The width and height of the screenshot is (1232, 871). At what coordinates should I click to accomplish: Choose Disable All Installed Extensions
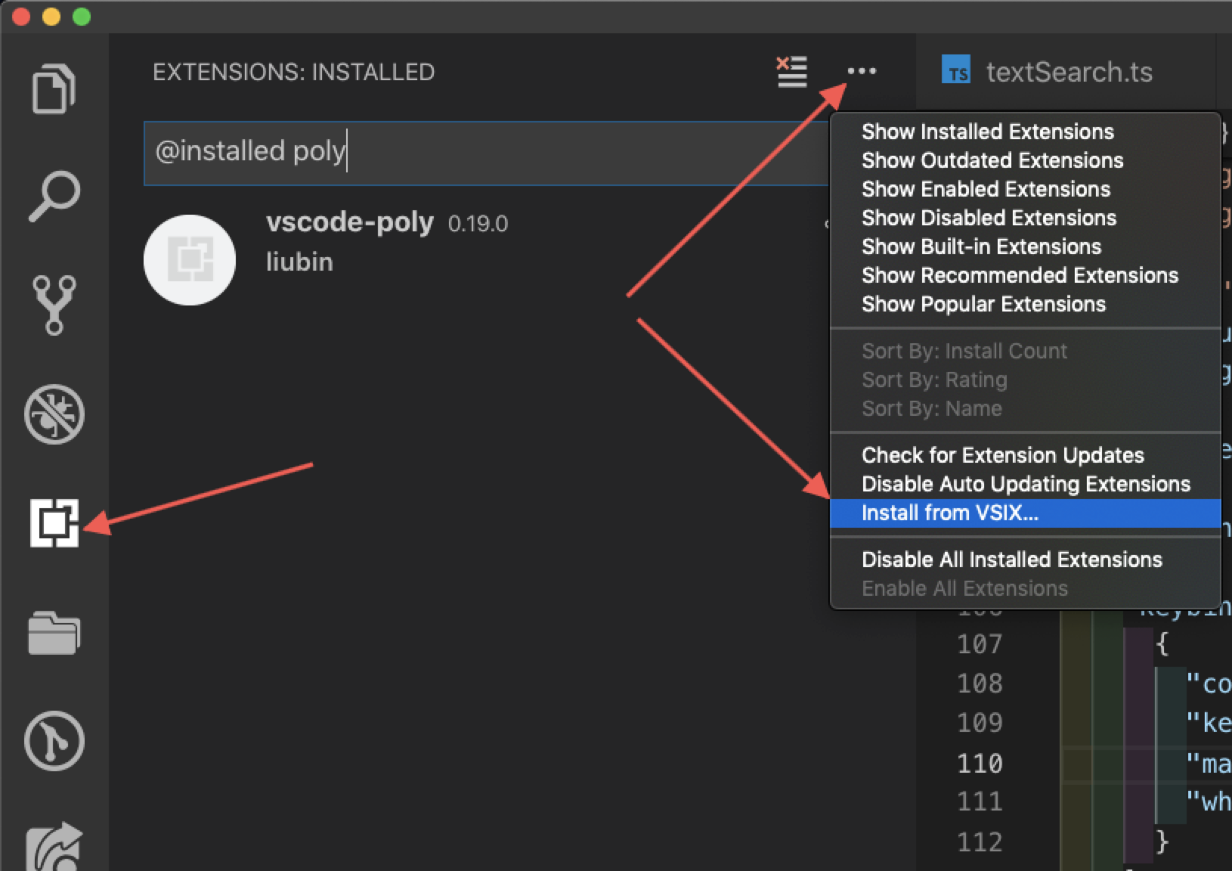[x=1011, y=560]
